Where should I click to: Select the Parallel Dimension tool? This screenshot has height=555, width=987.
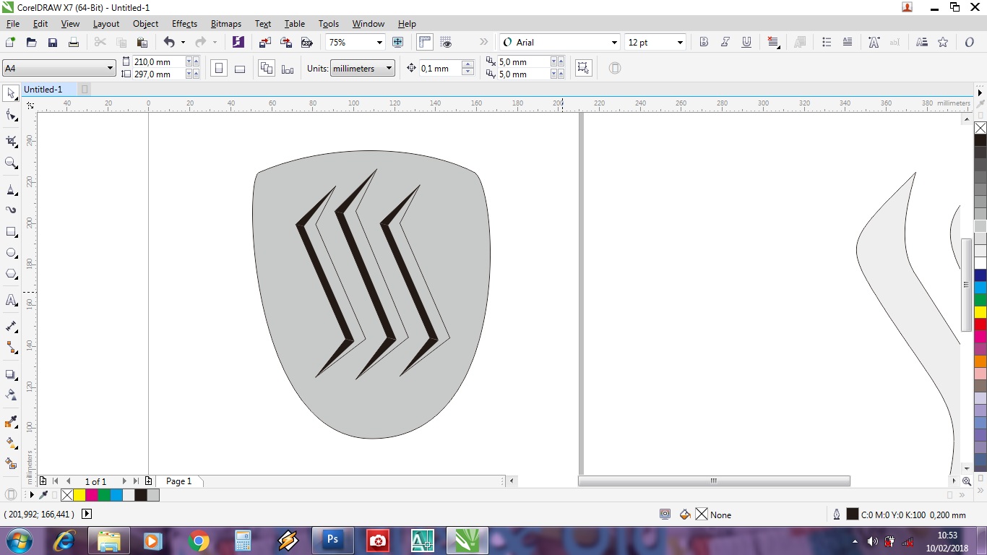(11, 327)
